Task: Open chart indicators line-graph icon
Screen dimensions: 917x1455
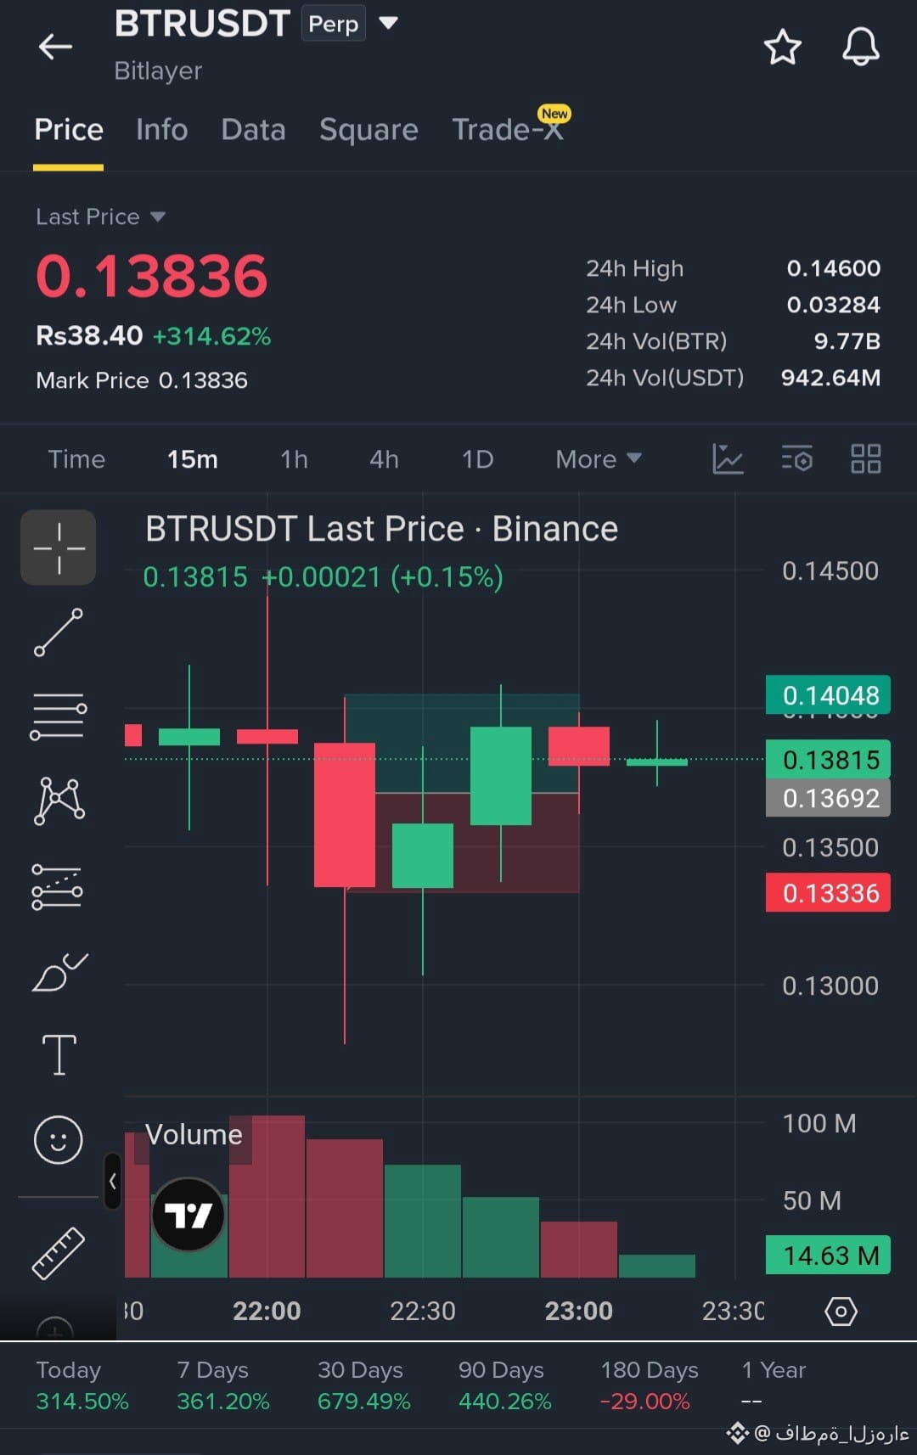Action: 728,459
